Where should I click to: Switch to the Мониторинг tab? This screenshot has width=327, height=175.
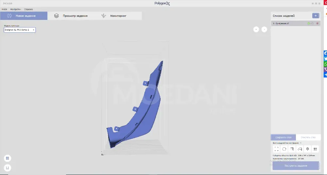118,16
